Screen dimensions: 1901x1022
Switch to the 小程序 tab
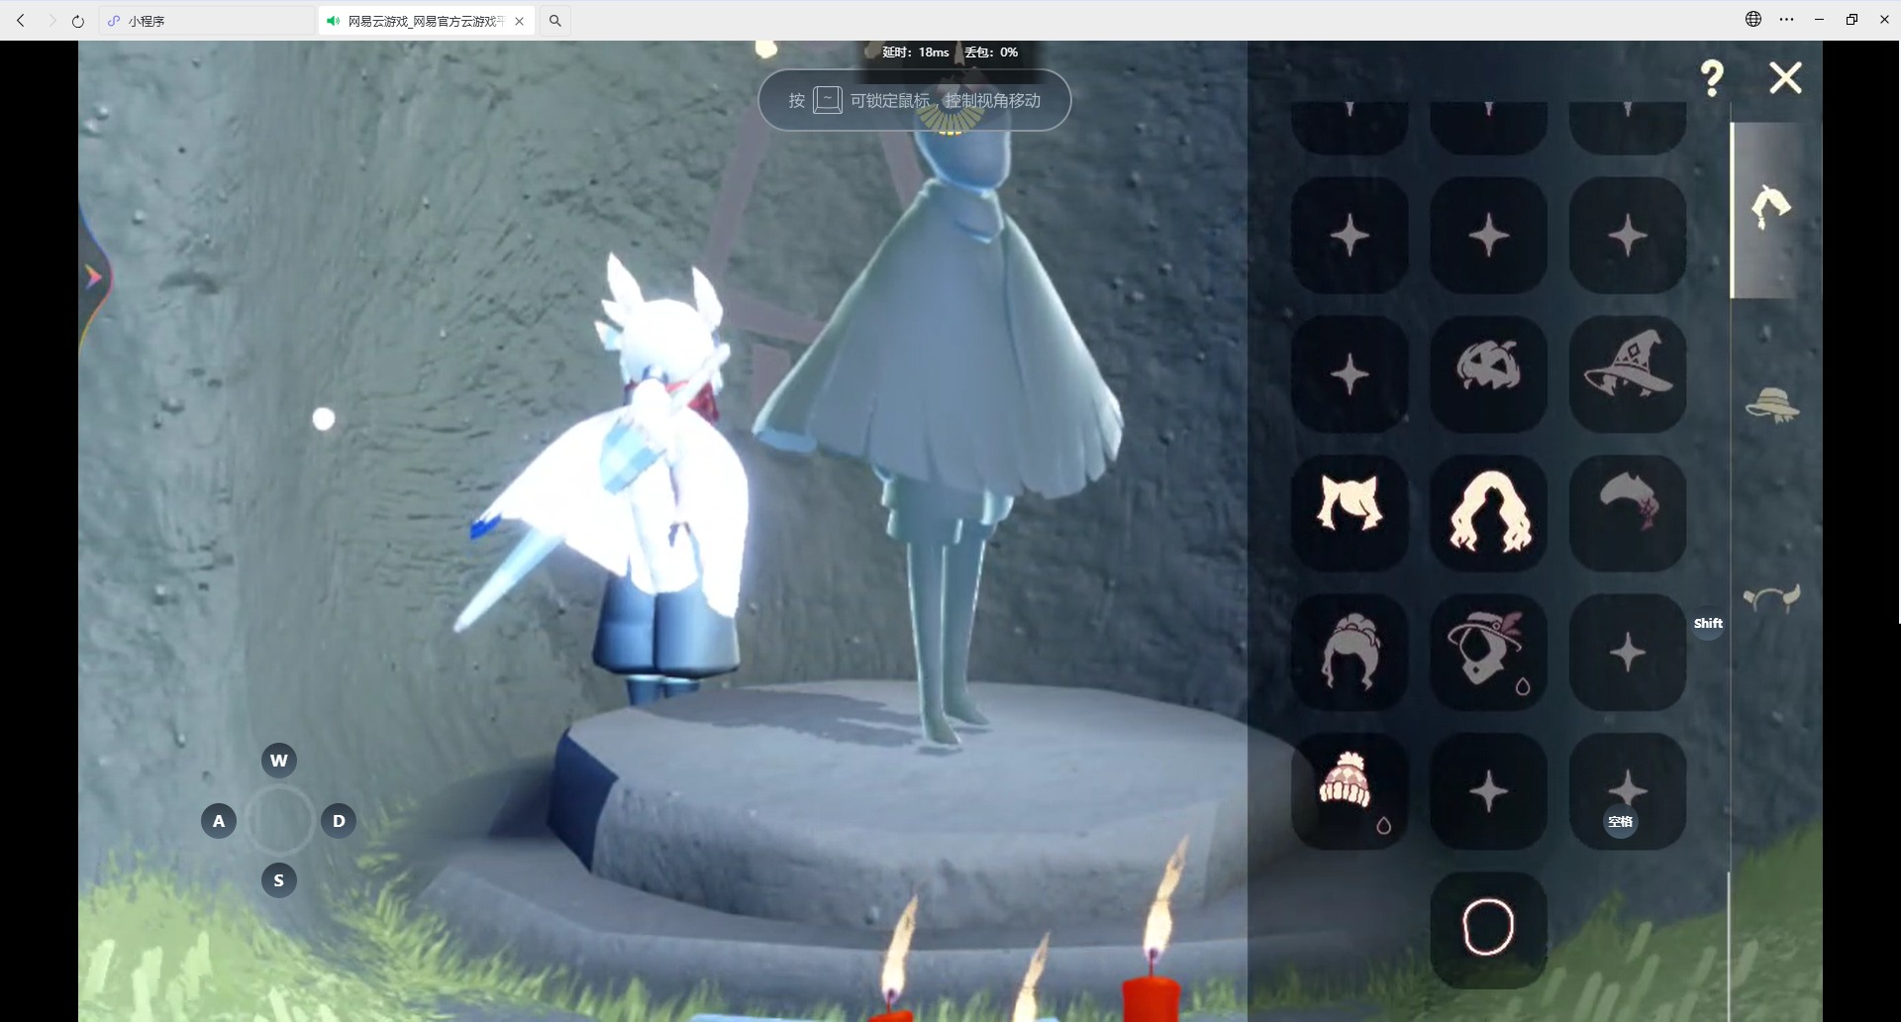tap(207, 20)
